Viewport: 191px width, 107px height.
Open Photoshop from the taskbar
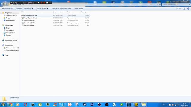[92, 105]
